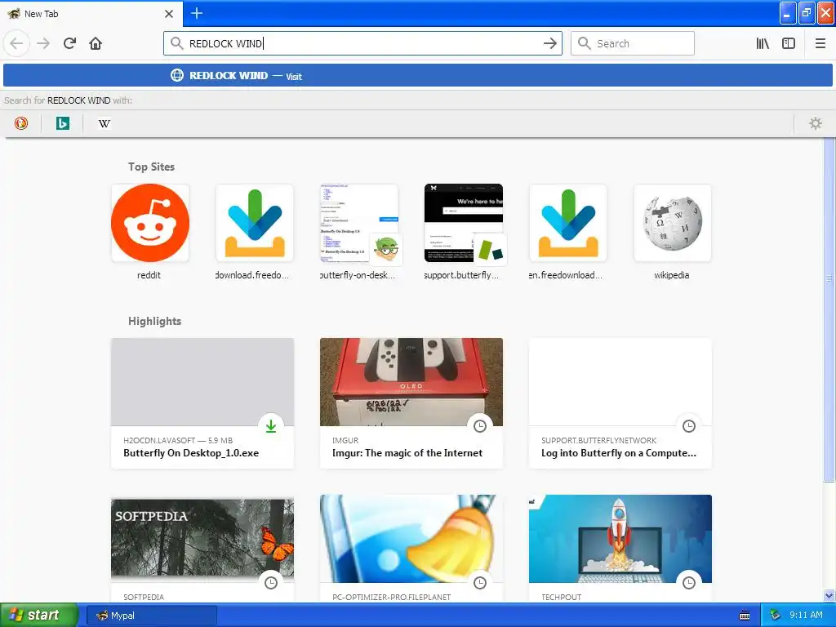Click the magnifier icon in Search box
The height and width of the screenshot is (627, 836).
click(584, 43)
